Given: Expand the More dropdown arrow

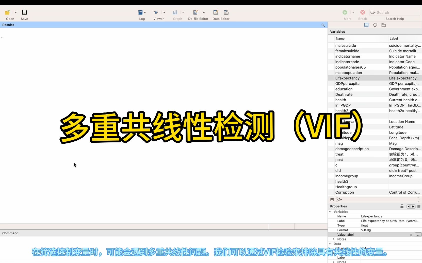Looking at the screenshot, I should pos(353,12).
